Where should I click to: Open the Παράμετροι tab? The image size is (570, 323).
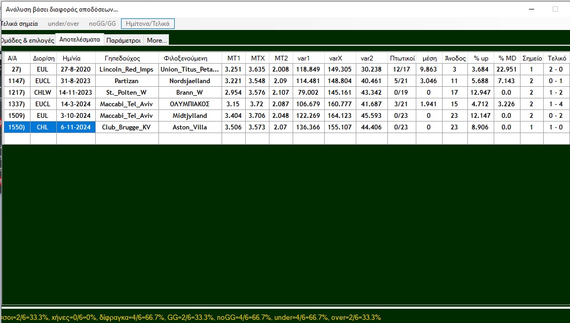click(123, 40)
